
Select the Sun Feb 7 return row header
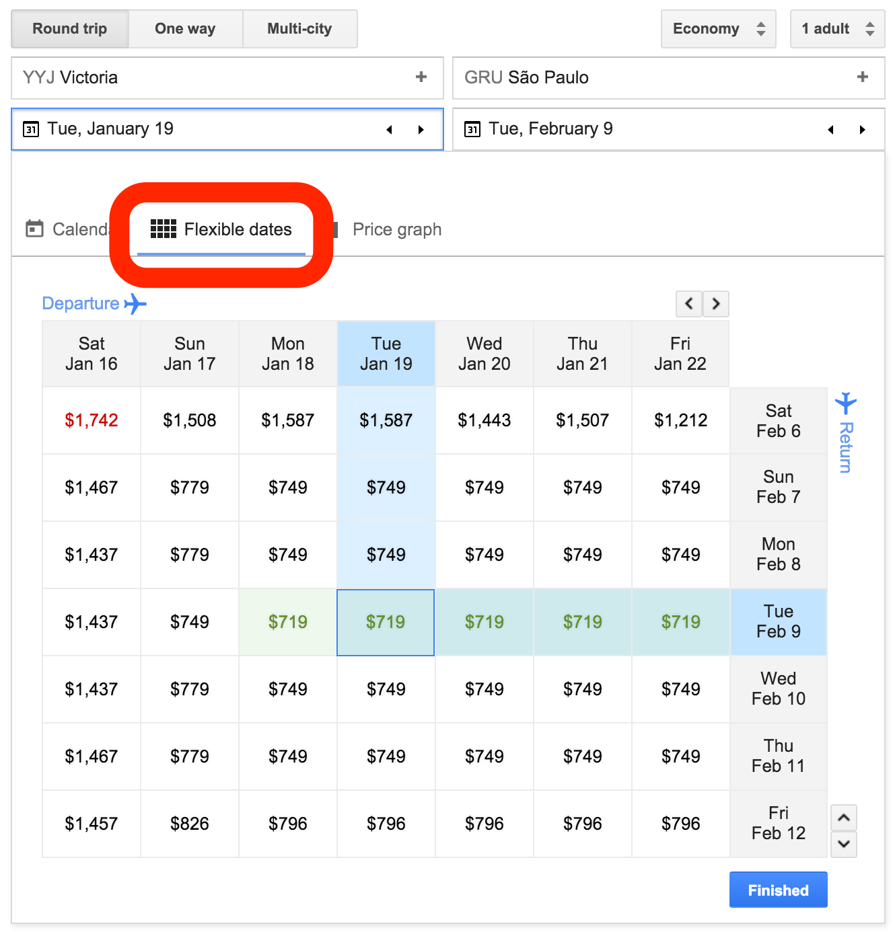[779, 487]
